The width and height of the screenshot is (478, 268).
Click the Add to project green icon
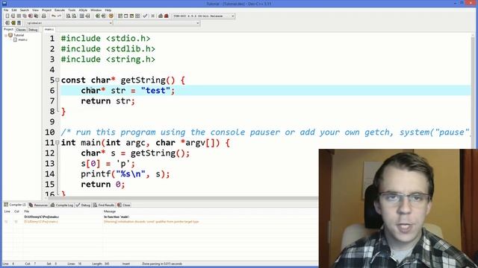[x=98, y=16]
